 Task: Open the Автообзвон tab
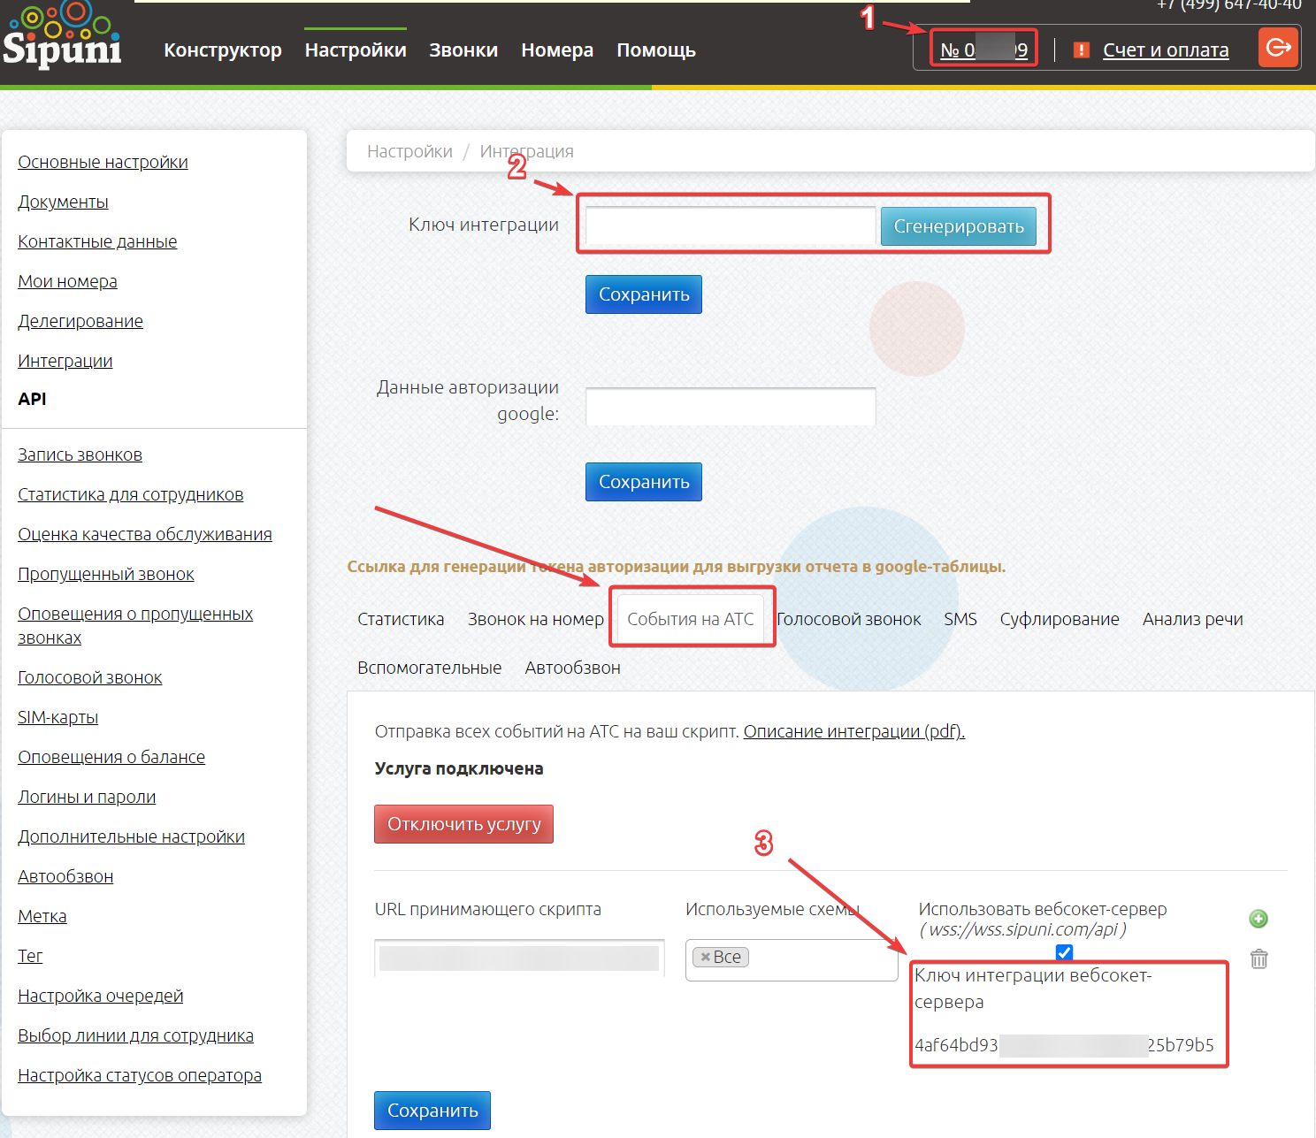point(573,668)
